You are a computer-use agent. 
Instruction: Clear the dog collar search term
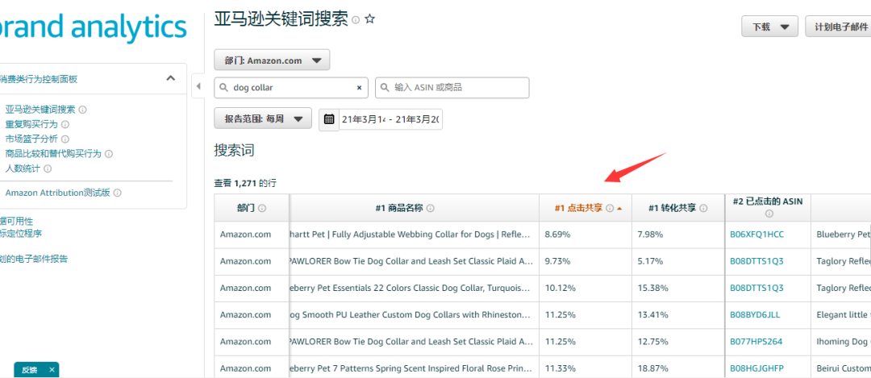359,88
